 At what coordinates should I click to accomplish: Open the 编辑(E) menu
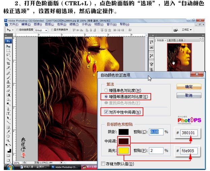click(26, 24)
